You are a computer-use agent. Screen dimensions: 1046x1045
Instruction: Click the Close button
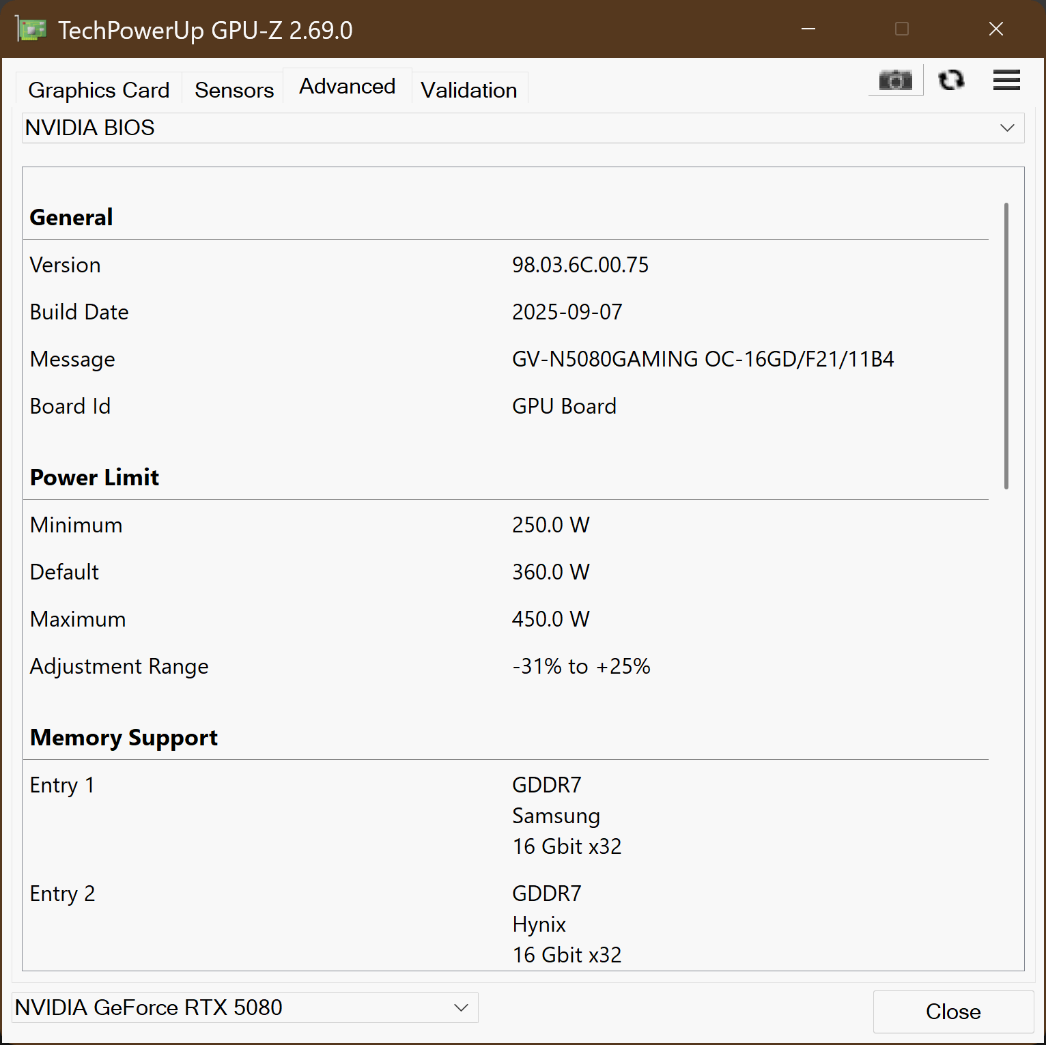click(953, 1012)
